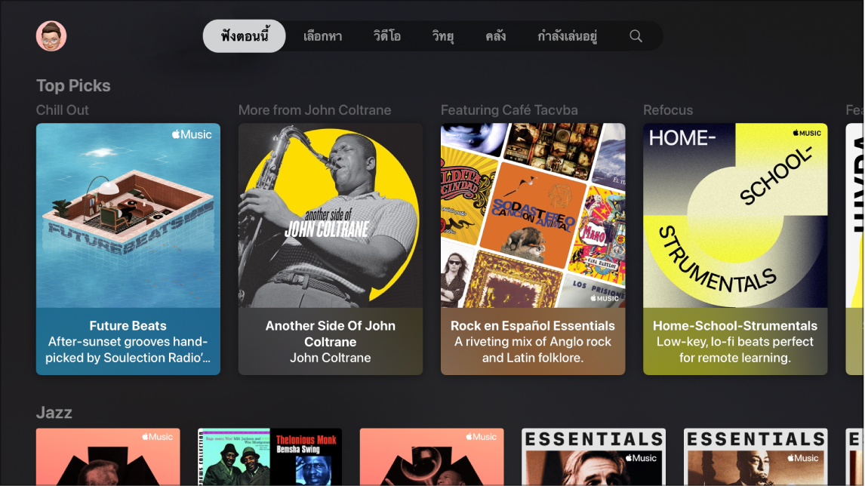The image size is (865, 486).
Task: Select the Future Beats title text
Action: [x=128, y=325]
